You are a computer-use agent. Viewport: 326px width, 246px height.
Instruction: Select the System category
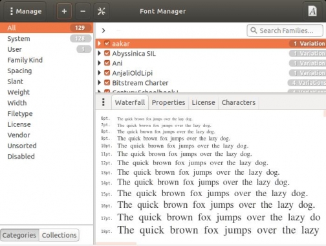47,38
